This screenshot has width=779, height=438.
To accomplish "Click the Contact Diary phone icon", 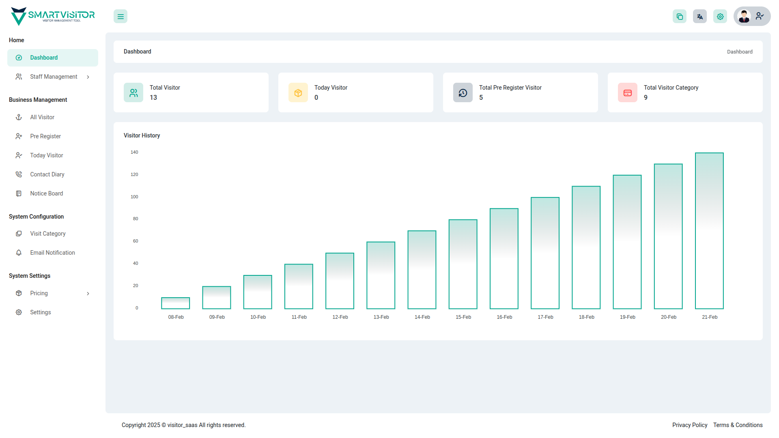I will click(x=19, y=174).
